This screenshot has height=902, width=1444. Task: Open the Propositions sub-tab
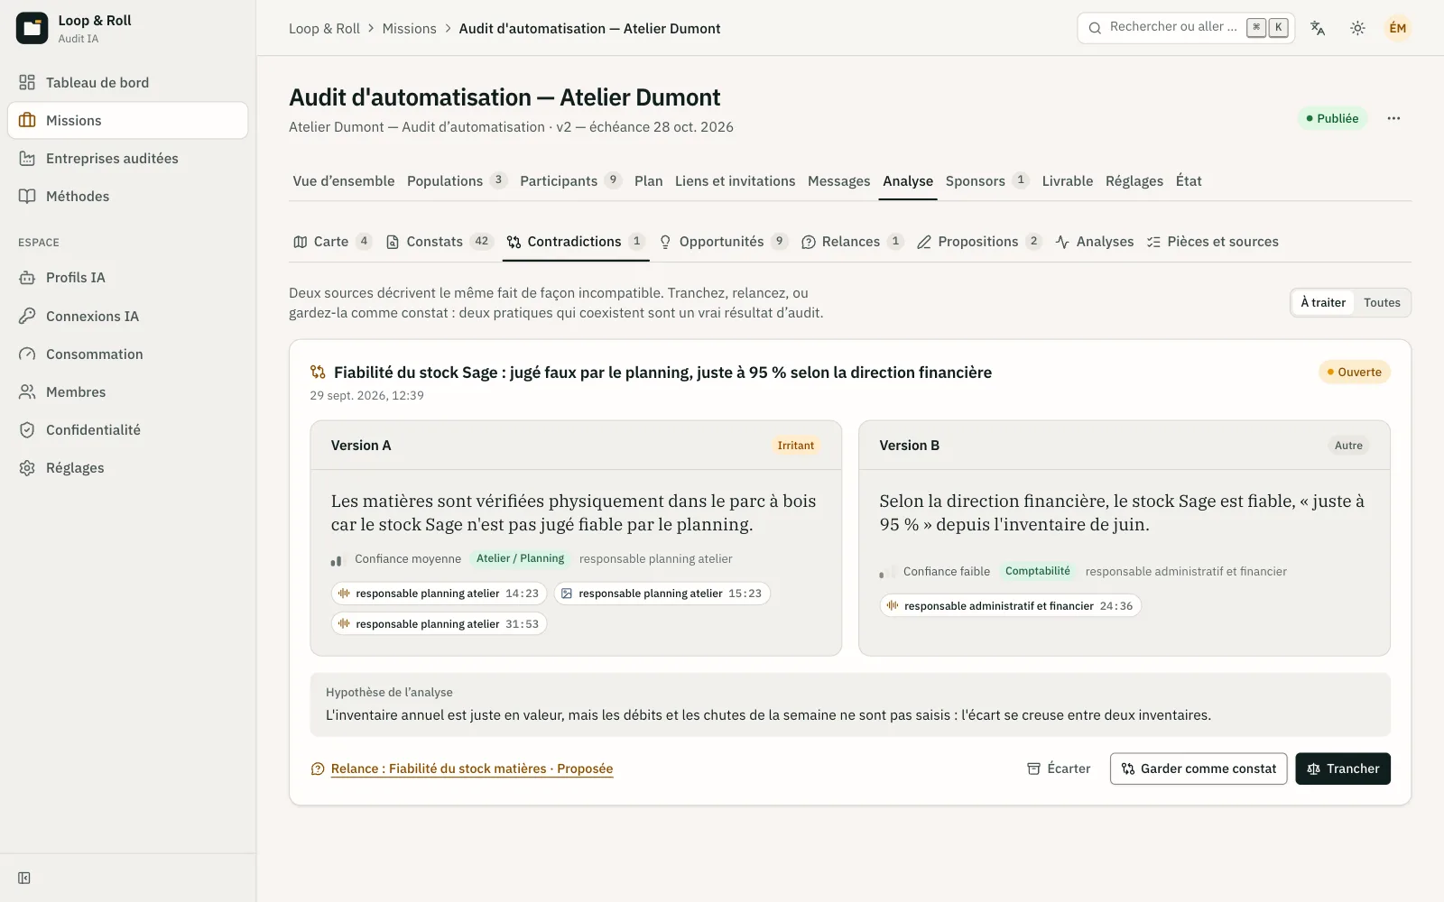tap(979, 242)
